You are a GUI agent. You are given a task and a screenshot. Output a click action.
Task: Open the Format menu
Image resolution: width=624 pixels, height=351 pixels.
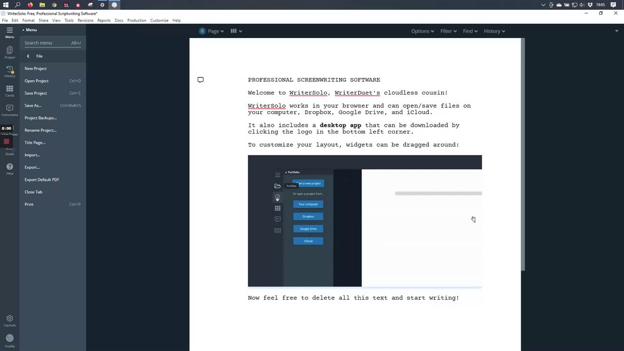tap(28, 20)
